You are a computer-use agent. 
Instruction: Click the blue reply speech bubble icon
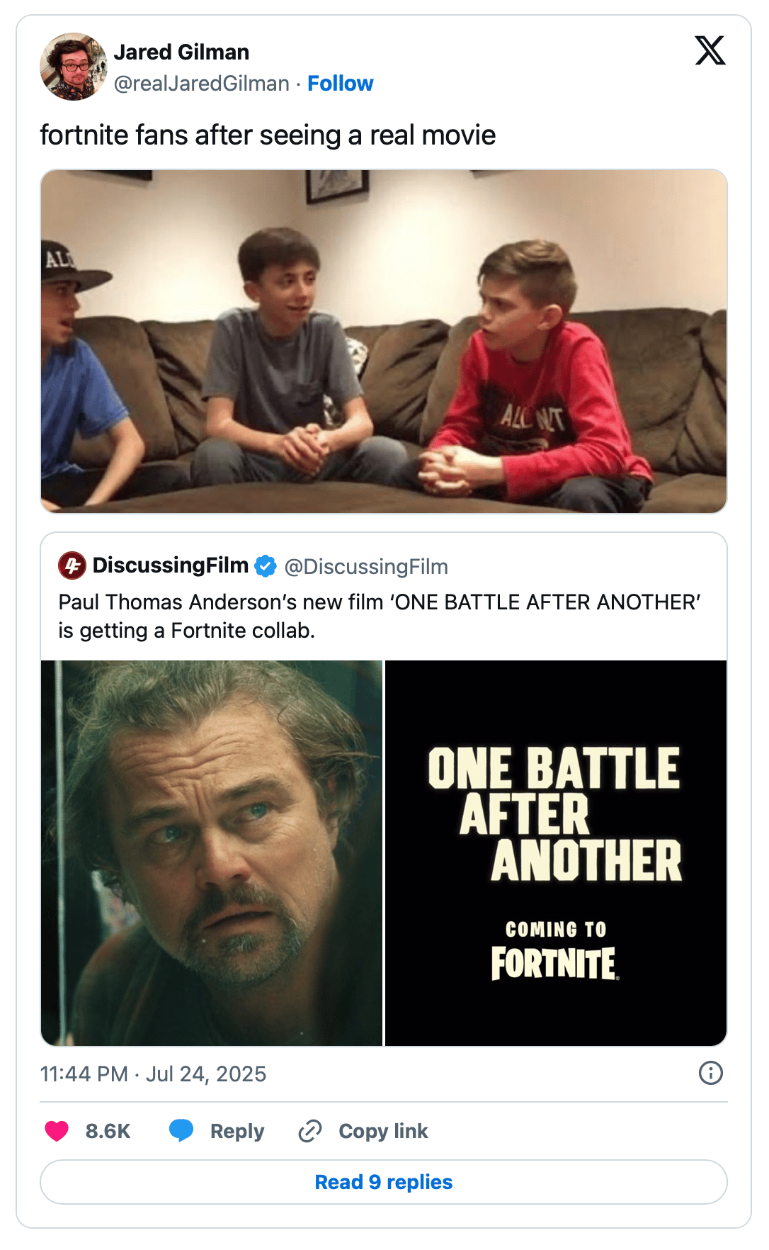pos(181,1131)
